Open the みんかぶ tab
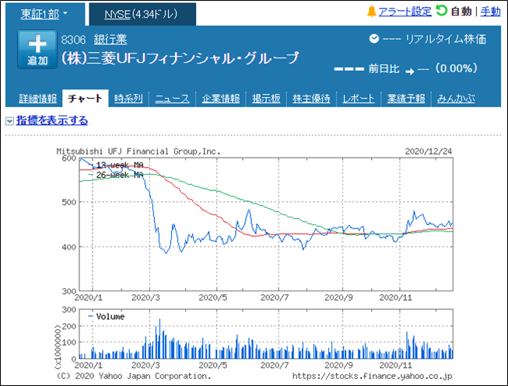508x386 pixels. coord(456,99)
